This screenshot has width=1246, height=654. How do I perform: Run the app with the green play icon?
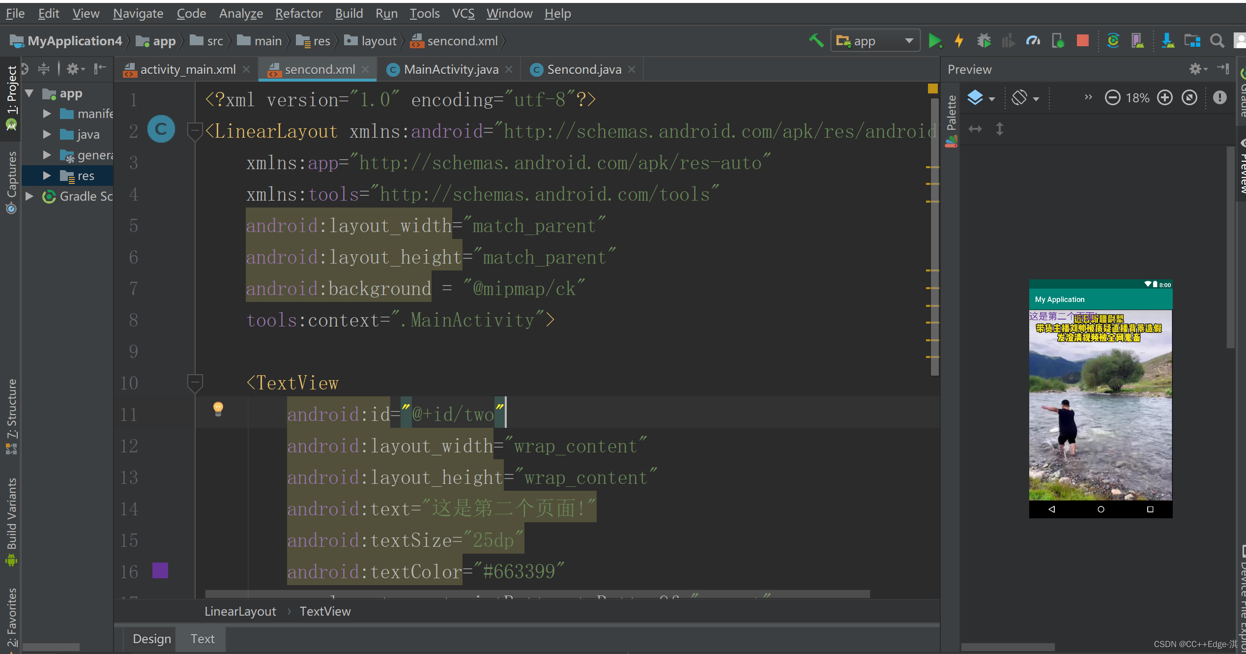coord(936,40)
